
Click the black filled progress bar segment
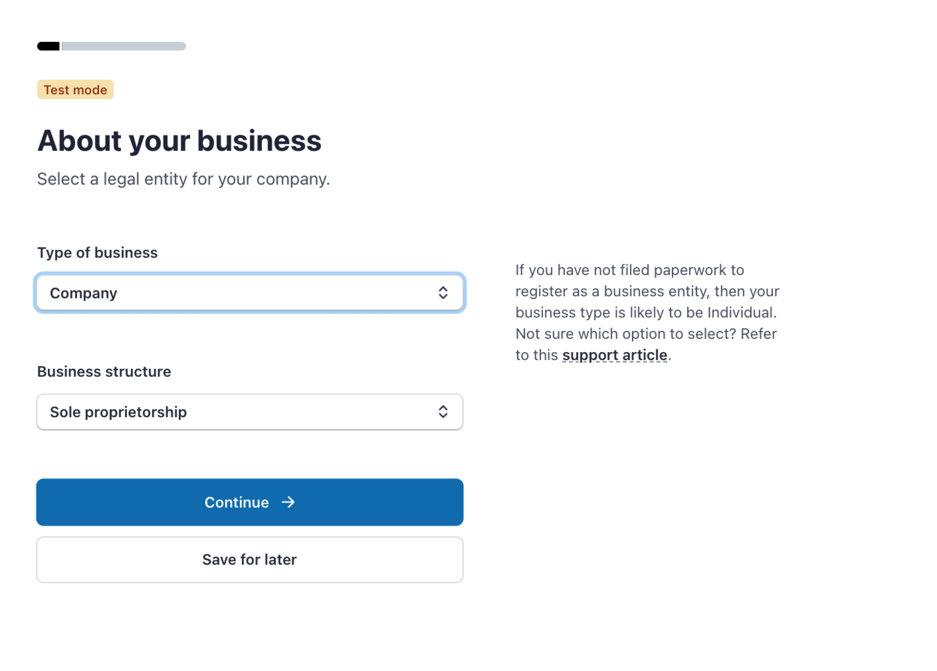coord(48,46)
